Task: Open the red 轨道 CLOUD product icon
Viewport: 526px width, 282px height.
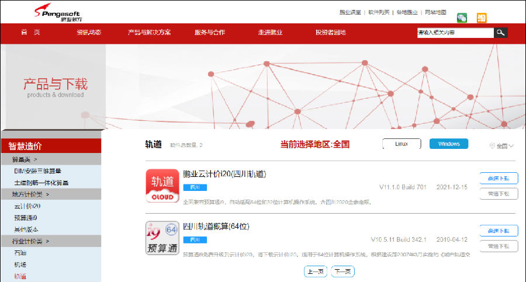Action: coord(162,186)
